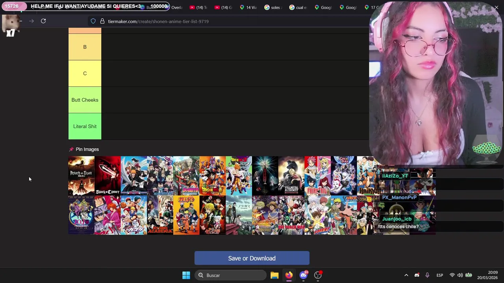The image size is (504, 283).
Task: Click the site padlock icon
Action: 102,21
